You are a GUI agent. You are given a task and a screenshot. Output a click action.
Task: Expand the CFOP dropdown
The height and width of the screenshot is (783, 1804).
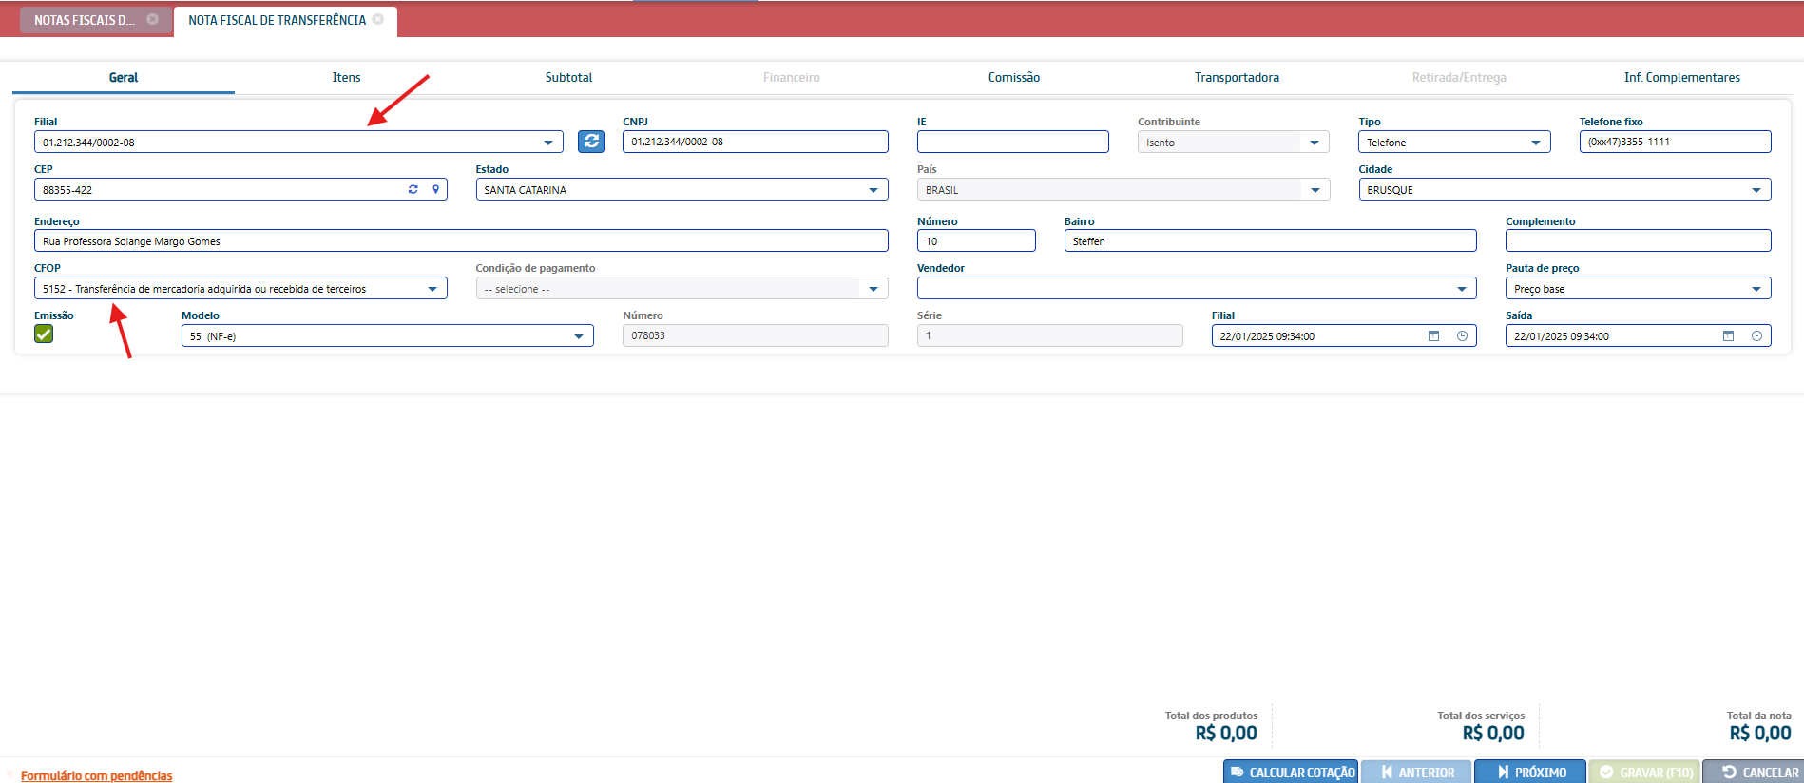(x=432, y=289)
